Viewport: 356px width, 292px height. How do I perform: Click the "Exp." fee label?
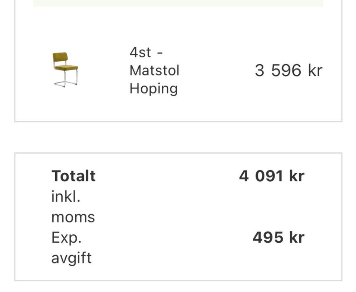(66, 237)
